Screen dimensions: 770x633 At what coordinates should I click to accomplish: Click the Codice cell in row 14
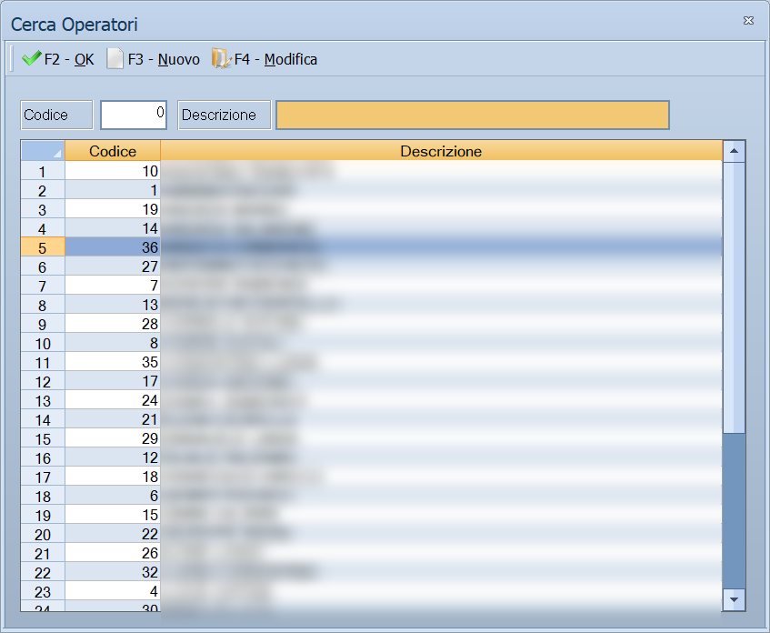tap(113, 419)
